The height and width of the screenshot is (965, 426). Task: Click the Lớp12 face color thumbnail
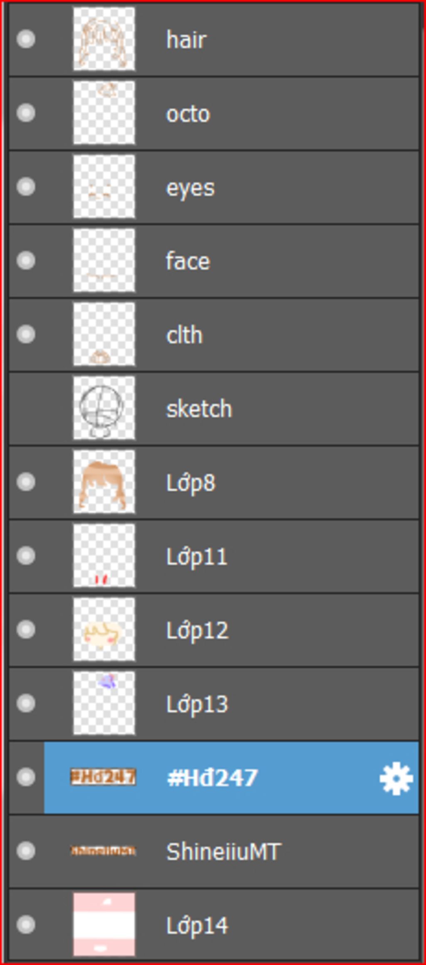pyautogui.click(x=104, y=629)
